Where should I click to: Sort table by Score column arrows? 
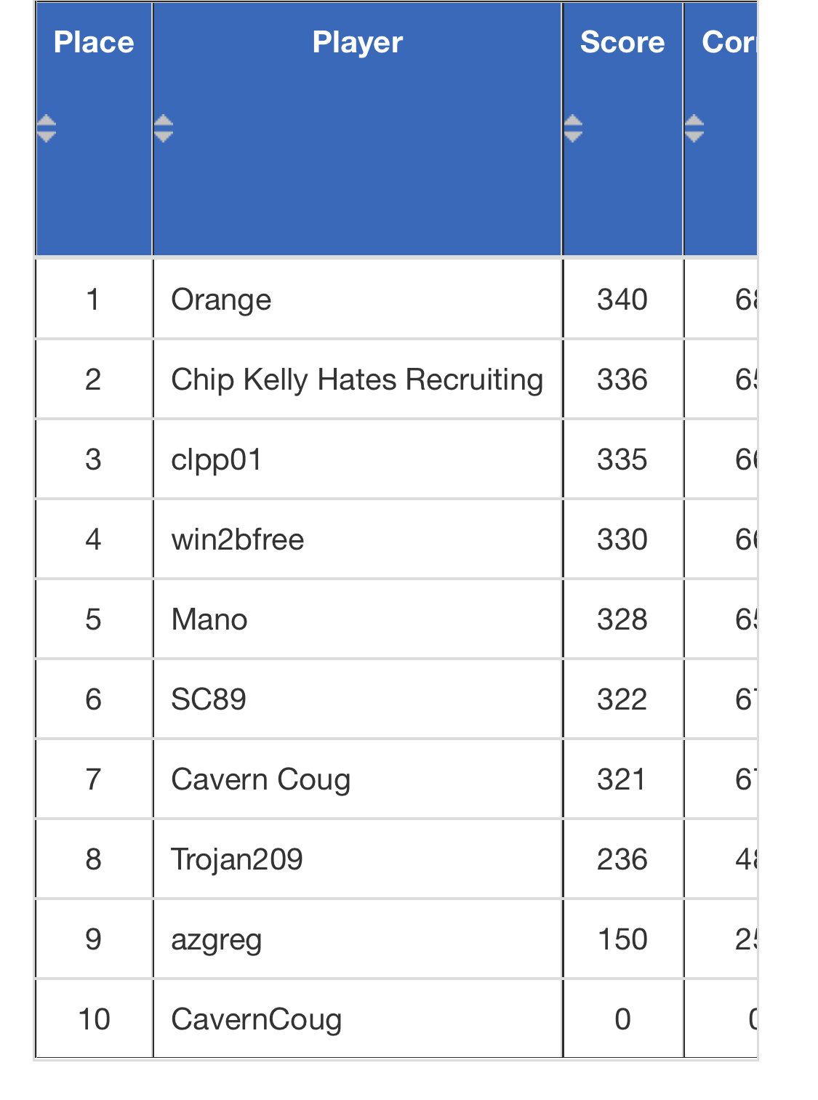tap(573, 129)
